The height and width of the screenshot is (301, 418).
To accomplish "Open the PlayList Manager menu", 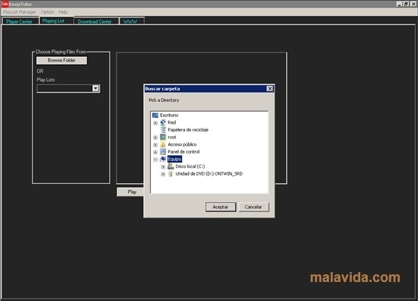I will [20, 12].
